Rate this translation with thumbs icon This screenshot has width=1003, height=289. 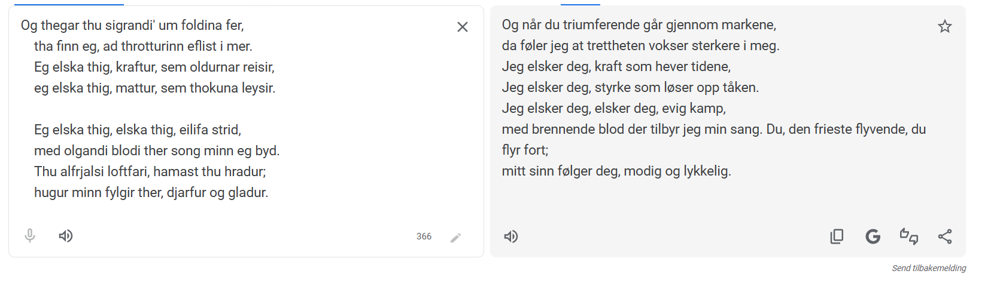[x=908, y=236]
